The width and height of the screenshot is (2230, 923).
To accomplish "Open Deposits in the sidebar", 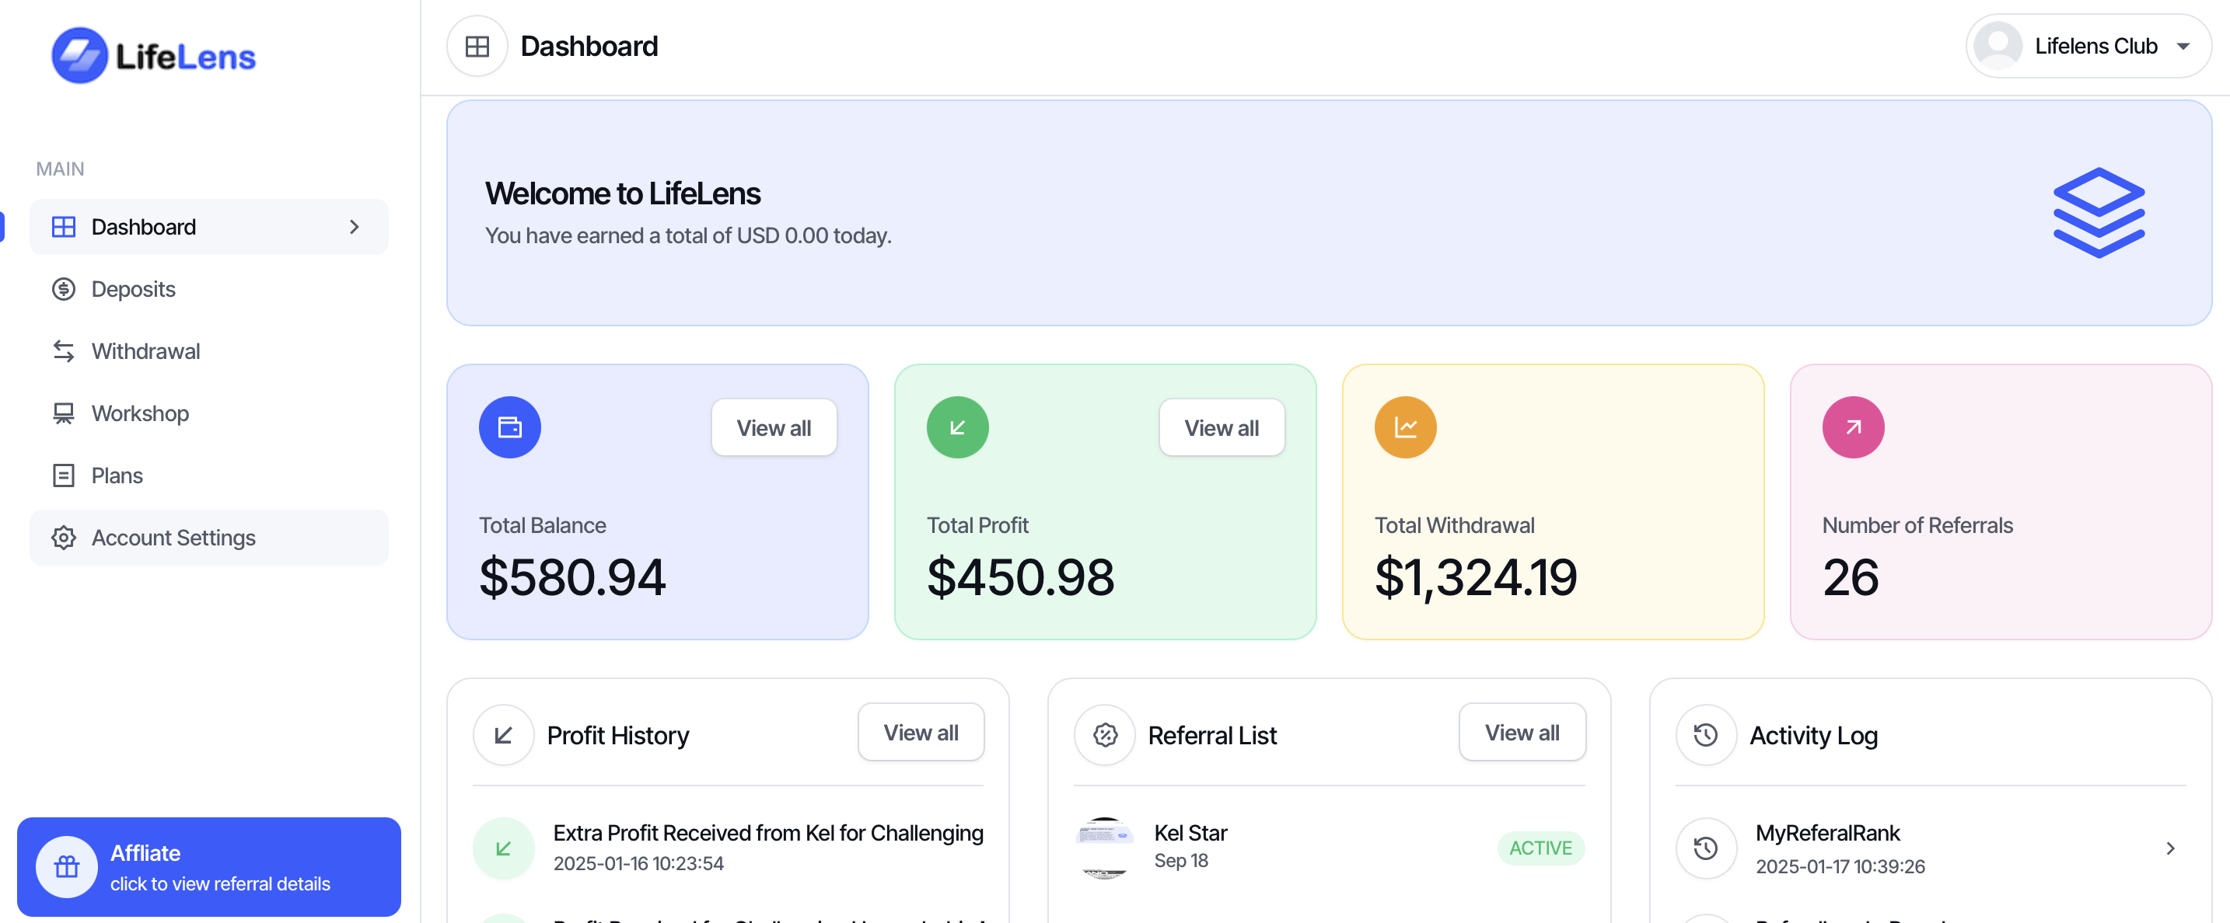I will [x=208, y=289].
